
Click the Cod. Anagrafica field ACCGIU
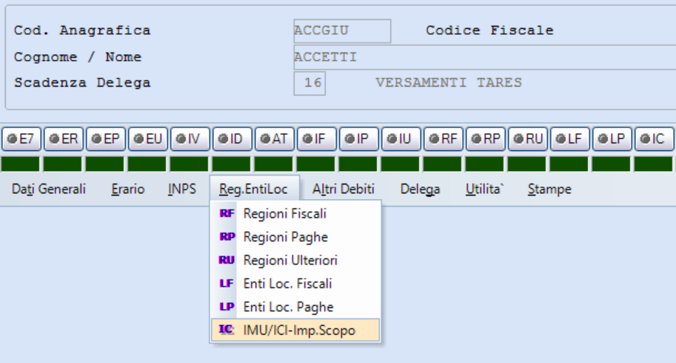coord(341,31)
